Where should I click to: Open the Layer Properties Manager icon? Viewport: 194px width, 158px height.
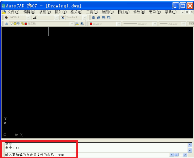click(x=7, y=24)
